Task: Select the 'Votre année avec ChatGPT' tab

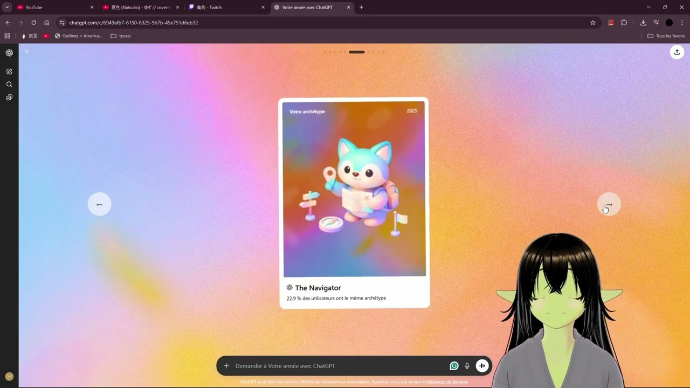Action: [x=312, y=8]
